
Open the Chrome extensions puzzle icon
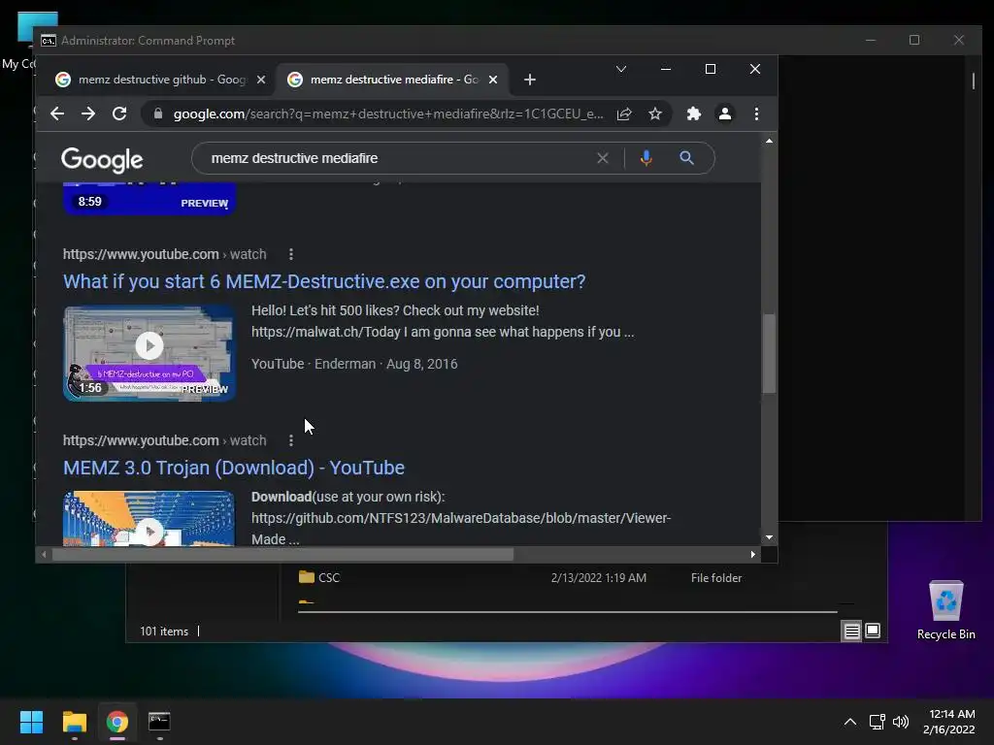coord(694,114)
